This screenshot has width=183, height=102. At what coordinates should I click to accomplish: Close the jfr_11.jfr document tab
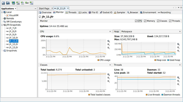pyautogui.click(x=68, y=8)
